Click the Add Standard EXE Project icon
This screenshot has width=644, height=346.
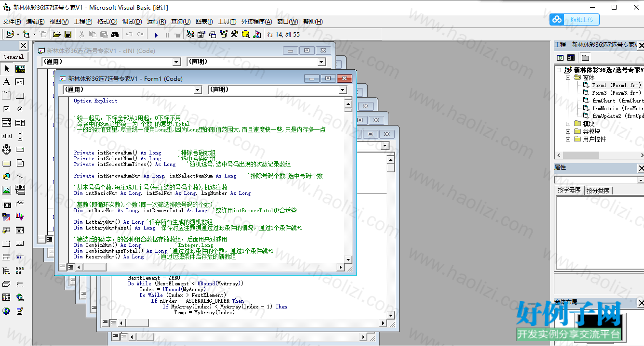coord(10,34)
